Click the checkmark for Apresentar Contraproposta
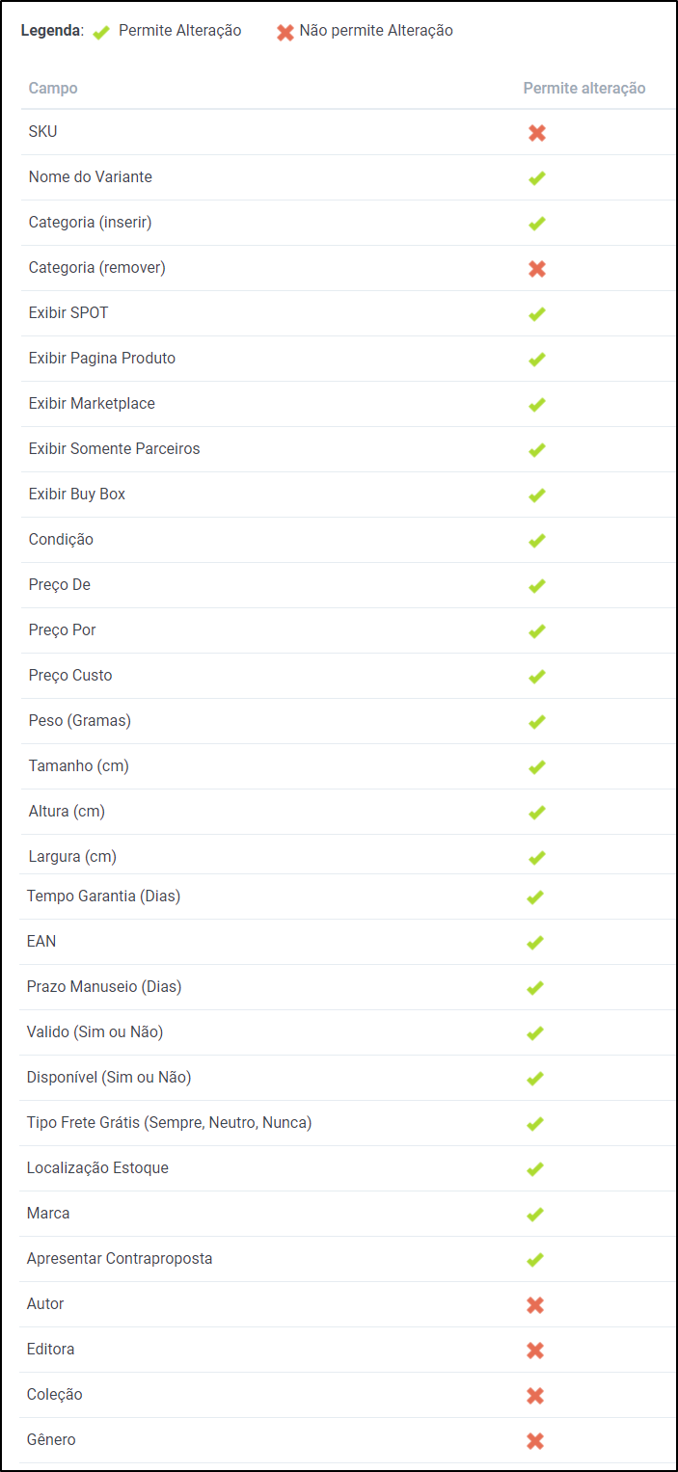The height and width of the screenshot is (1472, 678). (535, 1260)
